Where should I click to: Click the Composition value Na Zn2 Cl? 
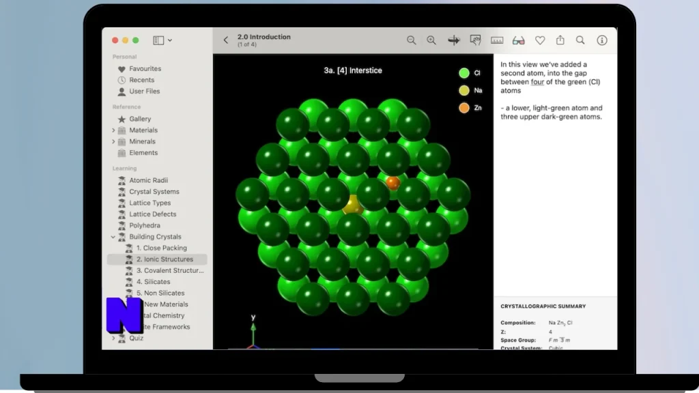pyautogui.click(x=560, y=323)
